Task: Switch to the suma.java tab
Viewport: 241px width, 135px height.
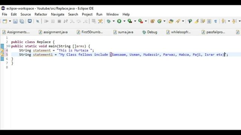Action: (124, 32)
